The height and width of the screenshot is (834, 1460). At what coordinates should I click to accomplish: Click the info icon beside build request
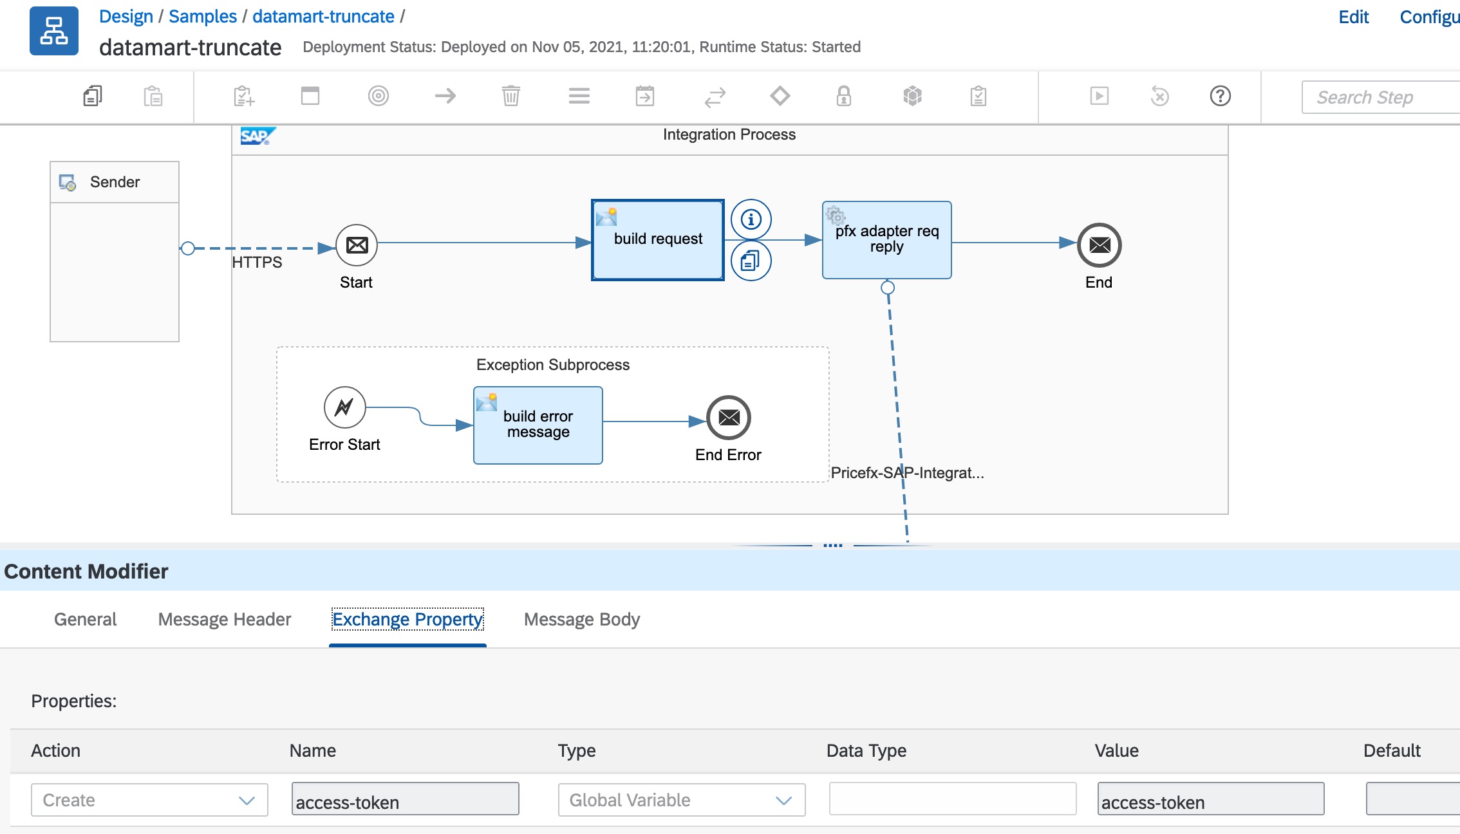coord(751,219)
